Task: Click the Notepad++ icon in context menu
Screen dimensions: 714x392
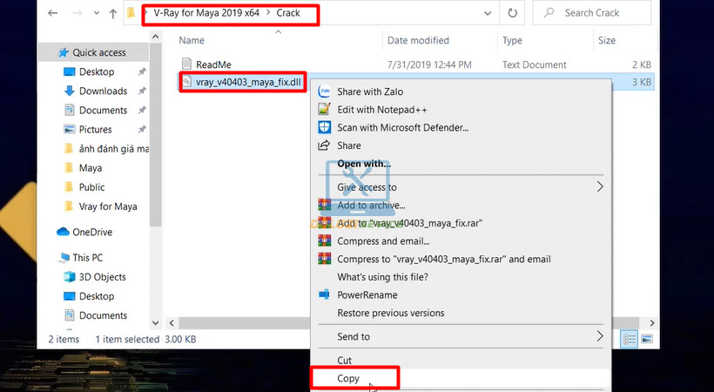Action: [x=324, y=110]
